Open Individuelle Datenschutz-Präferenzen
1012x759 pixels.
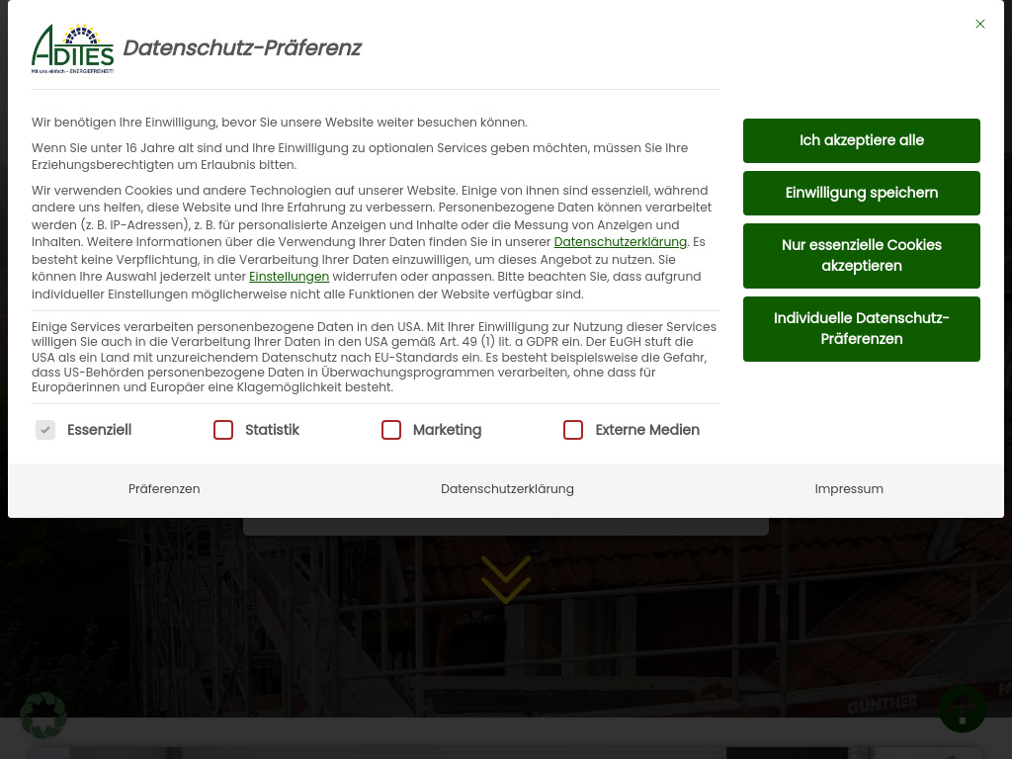tap(861, 328)
